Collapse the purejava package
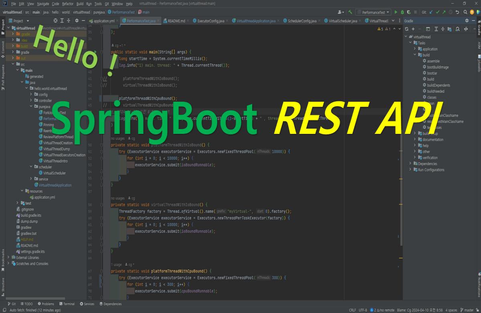The image size is (481, 313). pyautogui.click(x=31, y=107)
